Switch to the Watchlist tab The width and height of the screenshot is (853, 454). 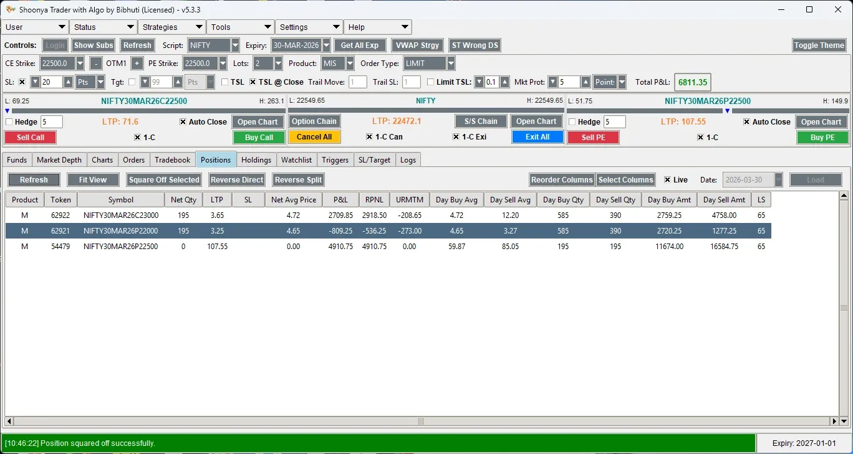(x=297, y=160)
